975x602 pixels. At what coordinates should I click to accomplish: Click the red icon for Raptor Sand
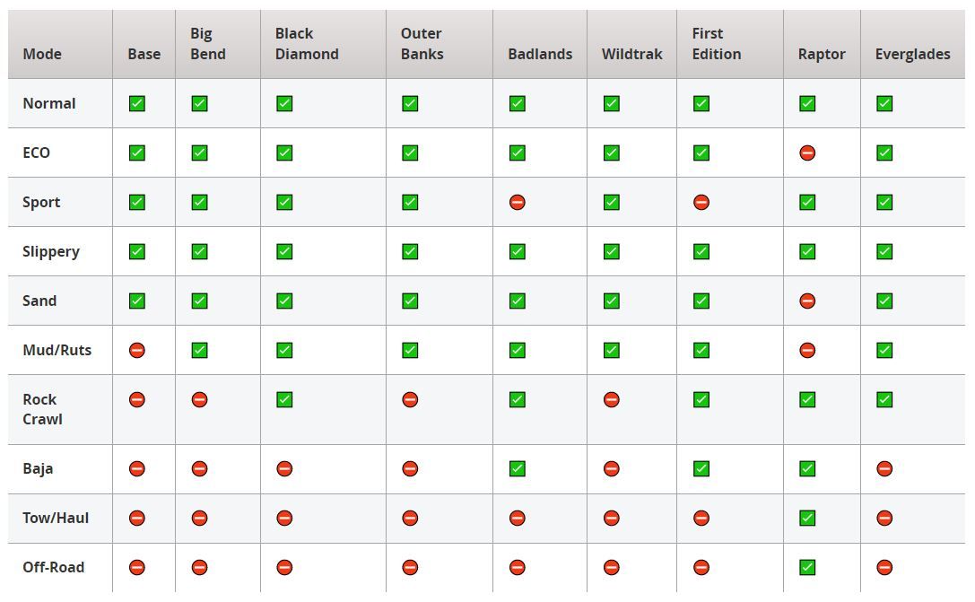point(807,301)
